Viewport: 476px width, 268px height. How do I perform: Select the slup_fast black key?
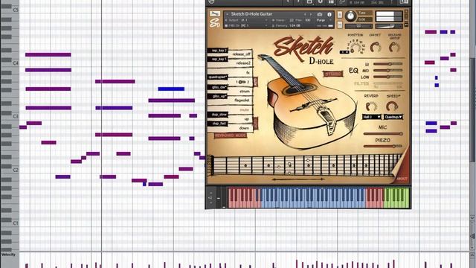218,124
